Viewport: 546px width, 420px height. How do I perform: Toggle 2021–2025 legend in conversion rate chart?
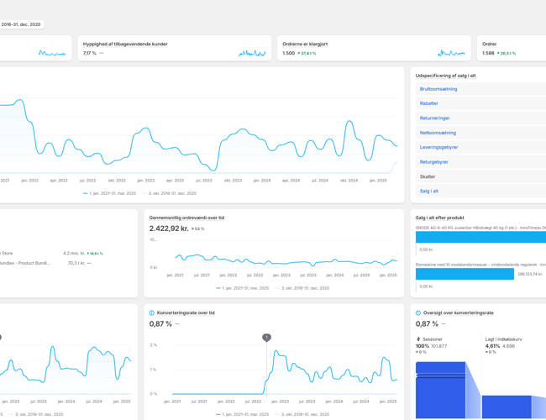pos(244,414)
